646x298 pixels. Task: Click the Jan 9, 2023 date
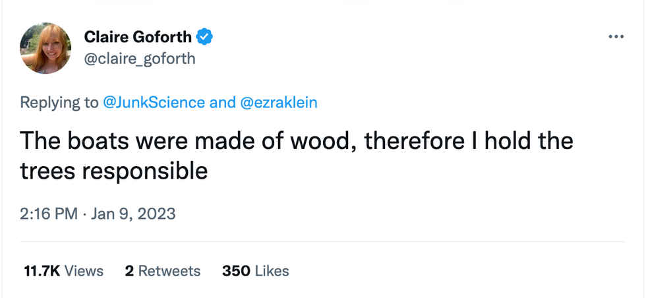tap(134, 214)
